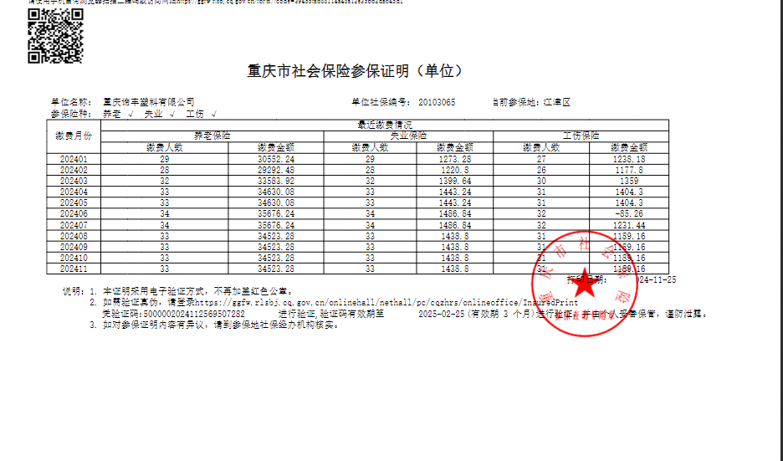Select the month cell 202409
Viewport: 783px width, 461px height.
(x=74, y=247)
